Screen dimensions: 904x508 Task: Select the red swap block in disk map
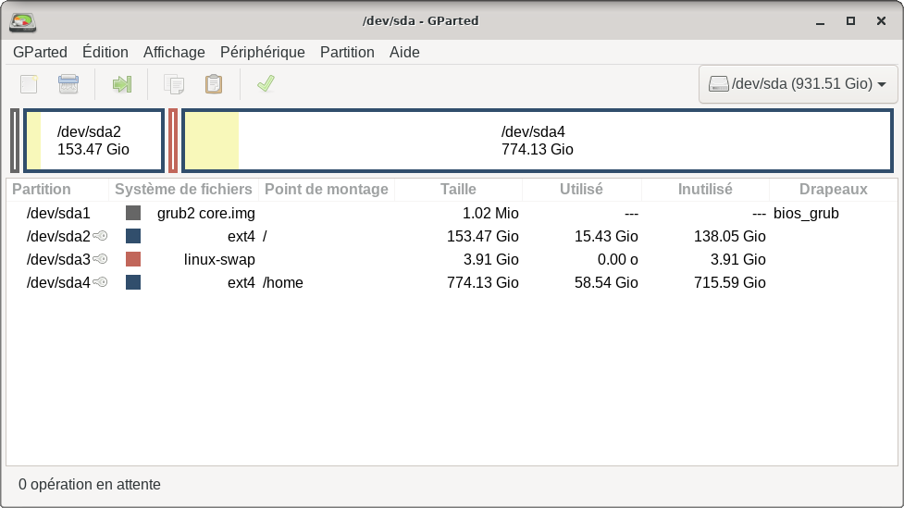(x=173, y=141)
